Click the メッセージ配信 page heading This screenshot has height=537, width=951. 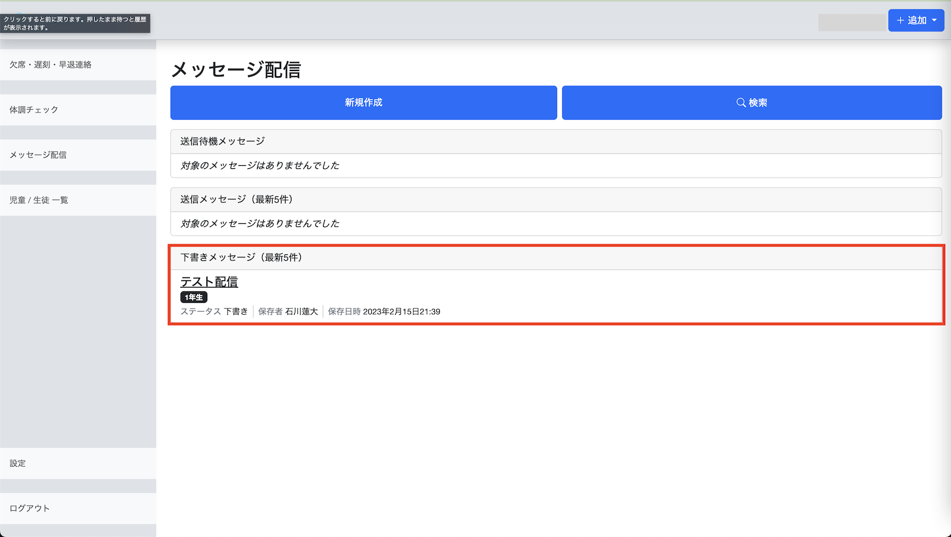tap(236, 70)
